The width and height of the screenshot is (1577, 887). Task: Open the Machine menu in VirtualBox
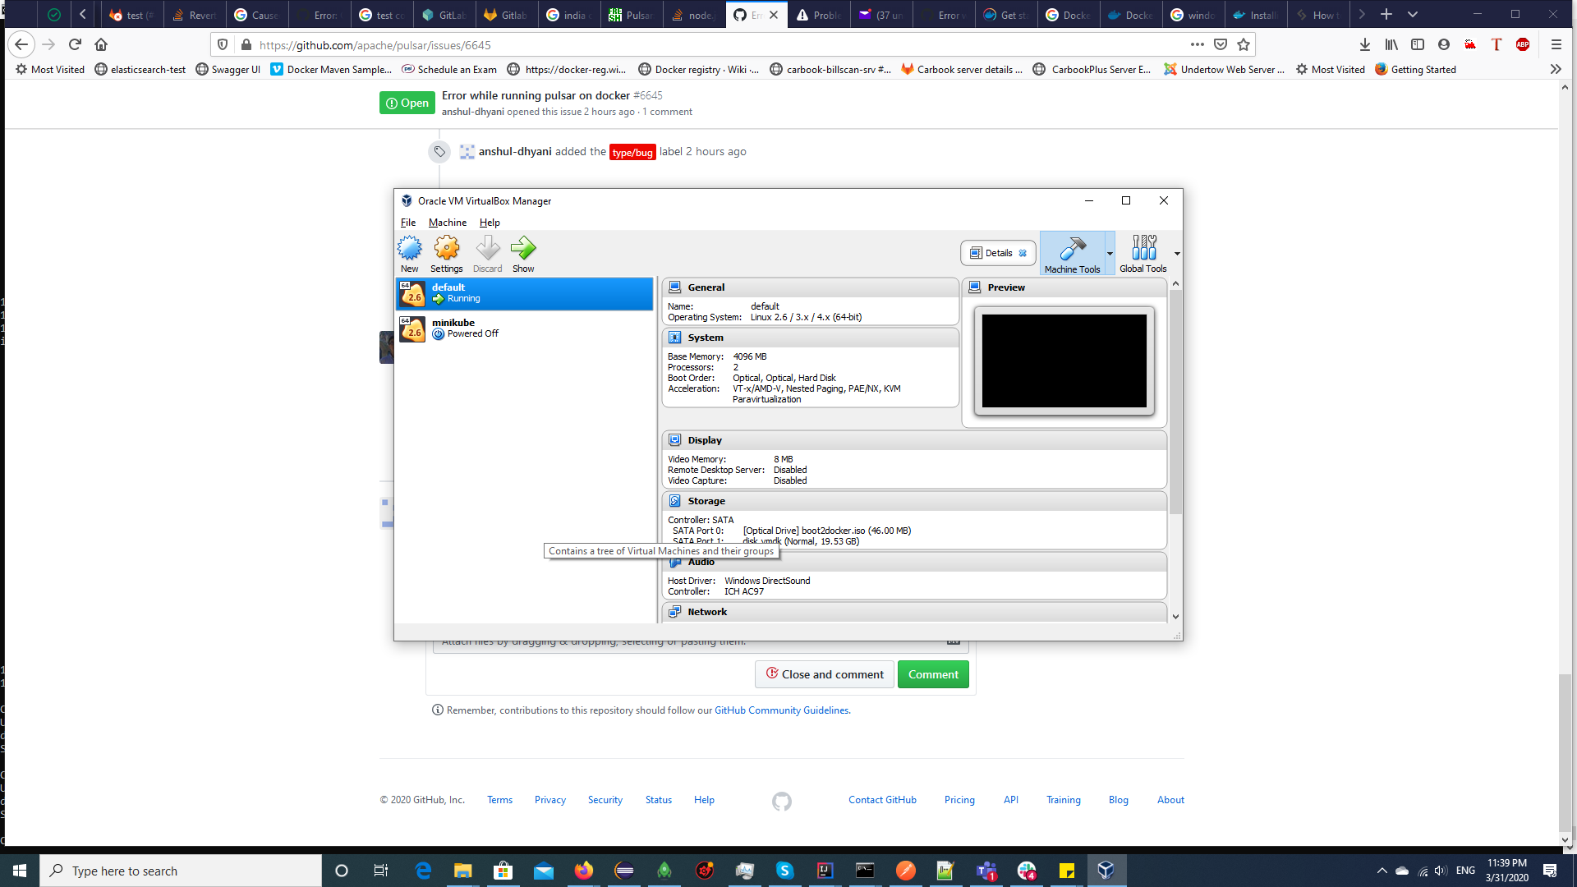(x=448, y=223)
